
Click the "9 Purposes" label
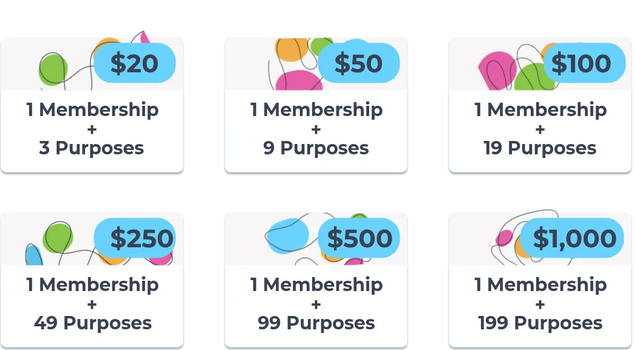click(316, 148)
